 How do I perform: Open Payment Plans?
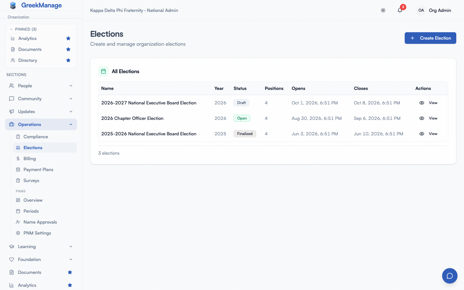45,169
